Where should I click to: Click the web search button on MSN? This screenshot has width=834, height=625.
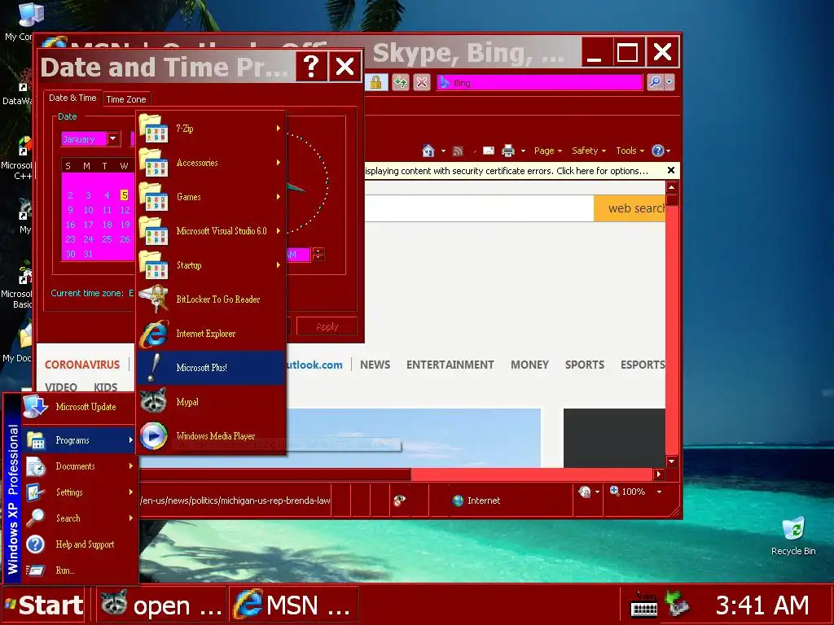[x=630, y=208]
